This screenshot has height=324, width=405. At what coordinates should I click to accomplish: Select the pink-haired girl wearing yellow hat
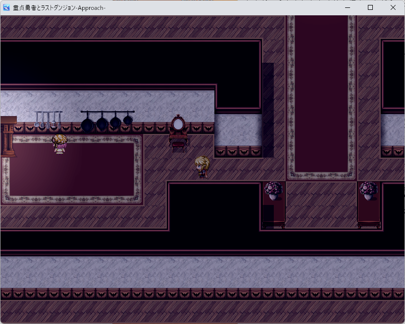[59, 144]
